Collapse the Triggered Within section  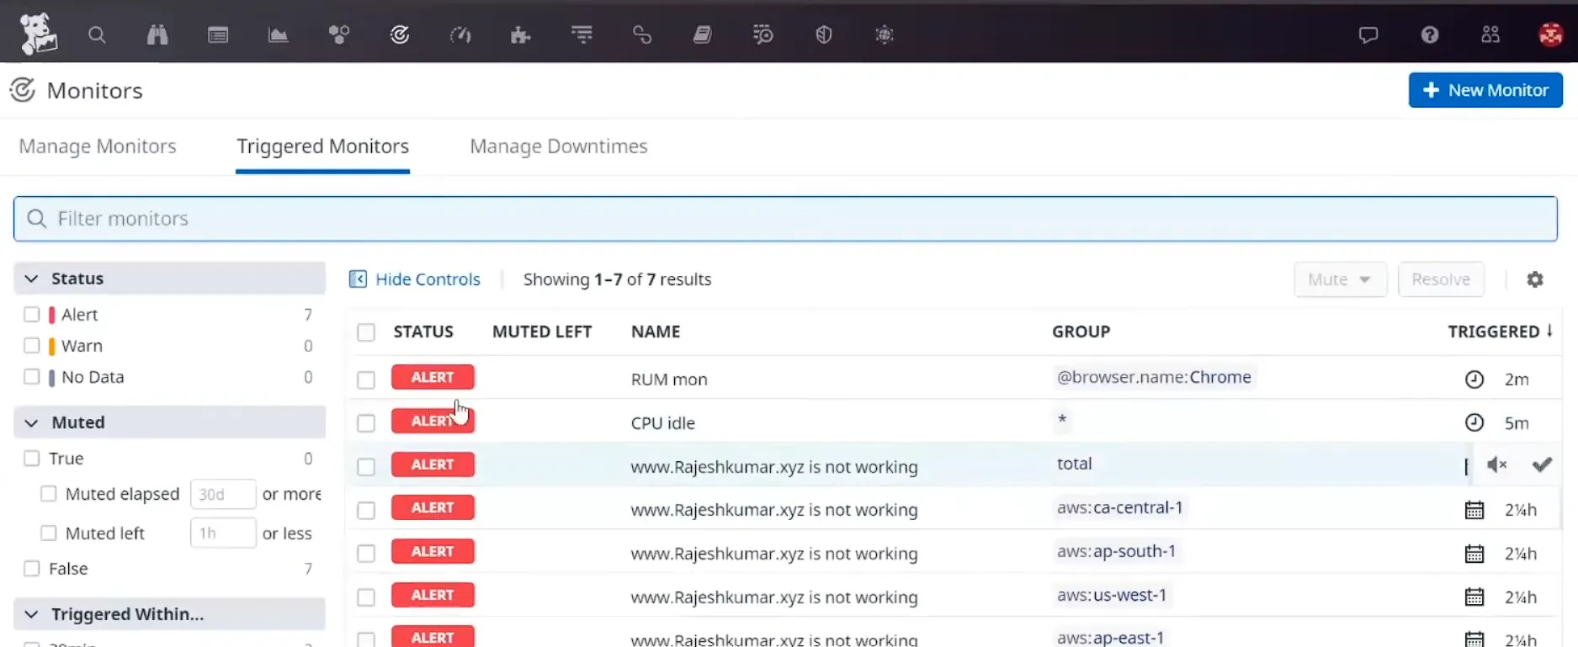click(31, 614)
